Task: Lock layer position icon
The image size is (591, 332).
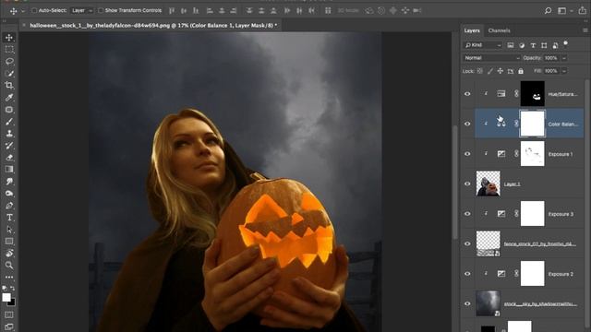Action: point(501,71)
